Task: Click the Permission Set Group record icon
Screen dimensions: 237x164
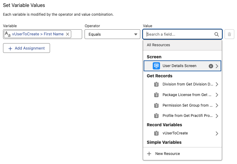Action: 156,105
